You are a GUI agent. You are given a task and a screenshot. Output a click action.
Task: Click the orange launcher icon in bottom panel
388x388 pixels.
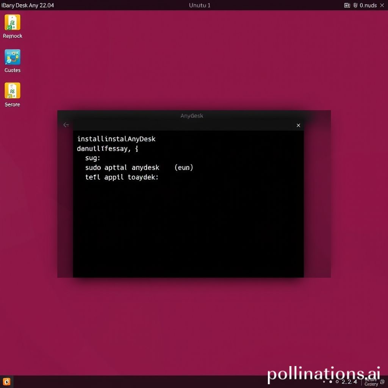(7, 381)
